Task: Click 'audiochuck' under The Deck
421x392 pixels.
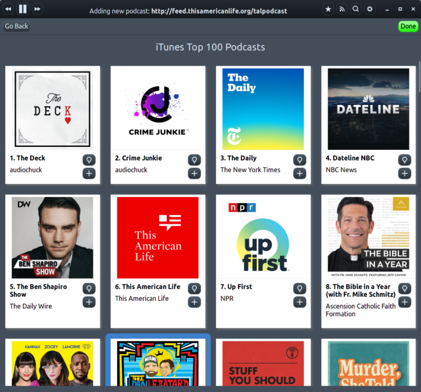Action: click(26, 170)
